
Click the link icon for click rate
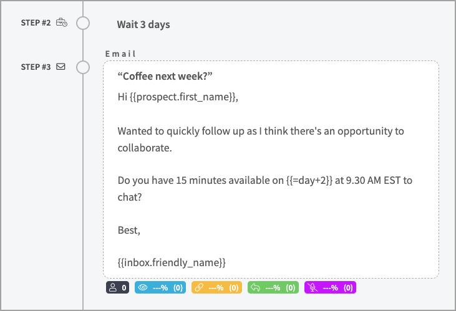[x=200, y=288]
